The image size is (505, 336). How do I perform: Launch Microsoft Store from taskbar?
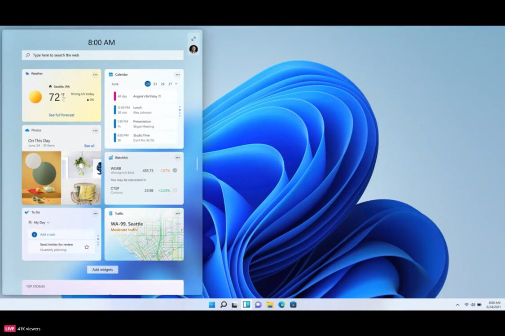293,305
